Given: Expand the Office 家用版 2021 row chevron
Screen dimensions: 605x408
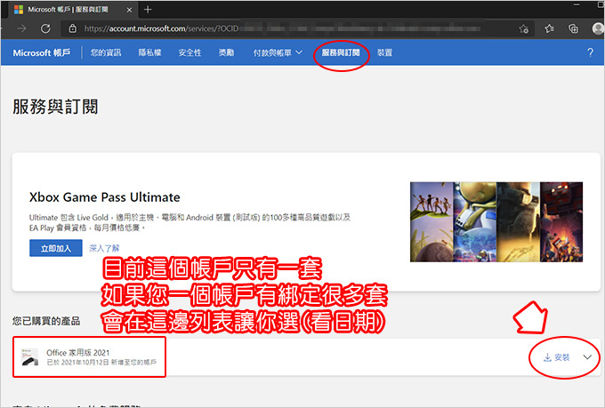Looking at the screenshot, I should click(587, 357).
